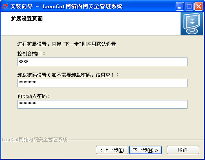Go back with the 上一步(B) button
The width and height of the screenshot is (205, 160).
click(112, 150)
